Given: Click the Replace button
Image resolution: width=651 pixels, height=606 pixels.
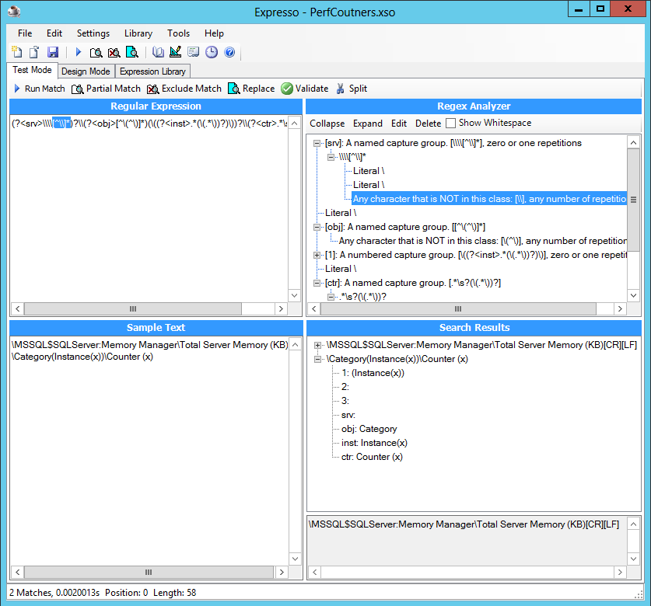Looking at the screenshot, I should point(251,89).
